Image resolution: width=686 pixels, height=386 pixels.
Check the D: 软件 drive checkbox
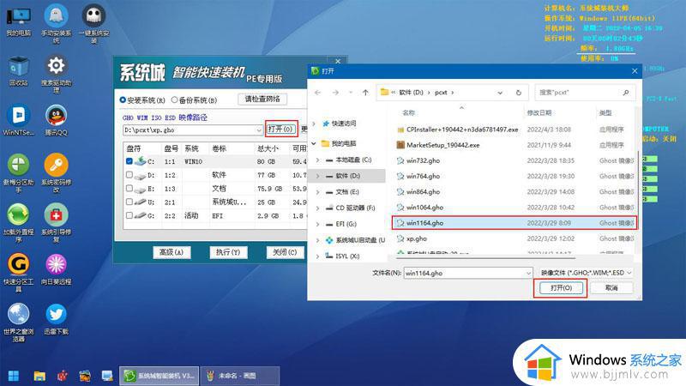pos(129,175)
